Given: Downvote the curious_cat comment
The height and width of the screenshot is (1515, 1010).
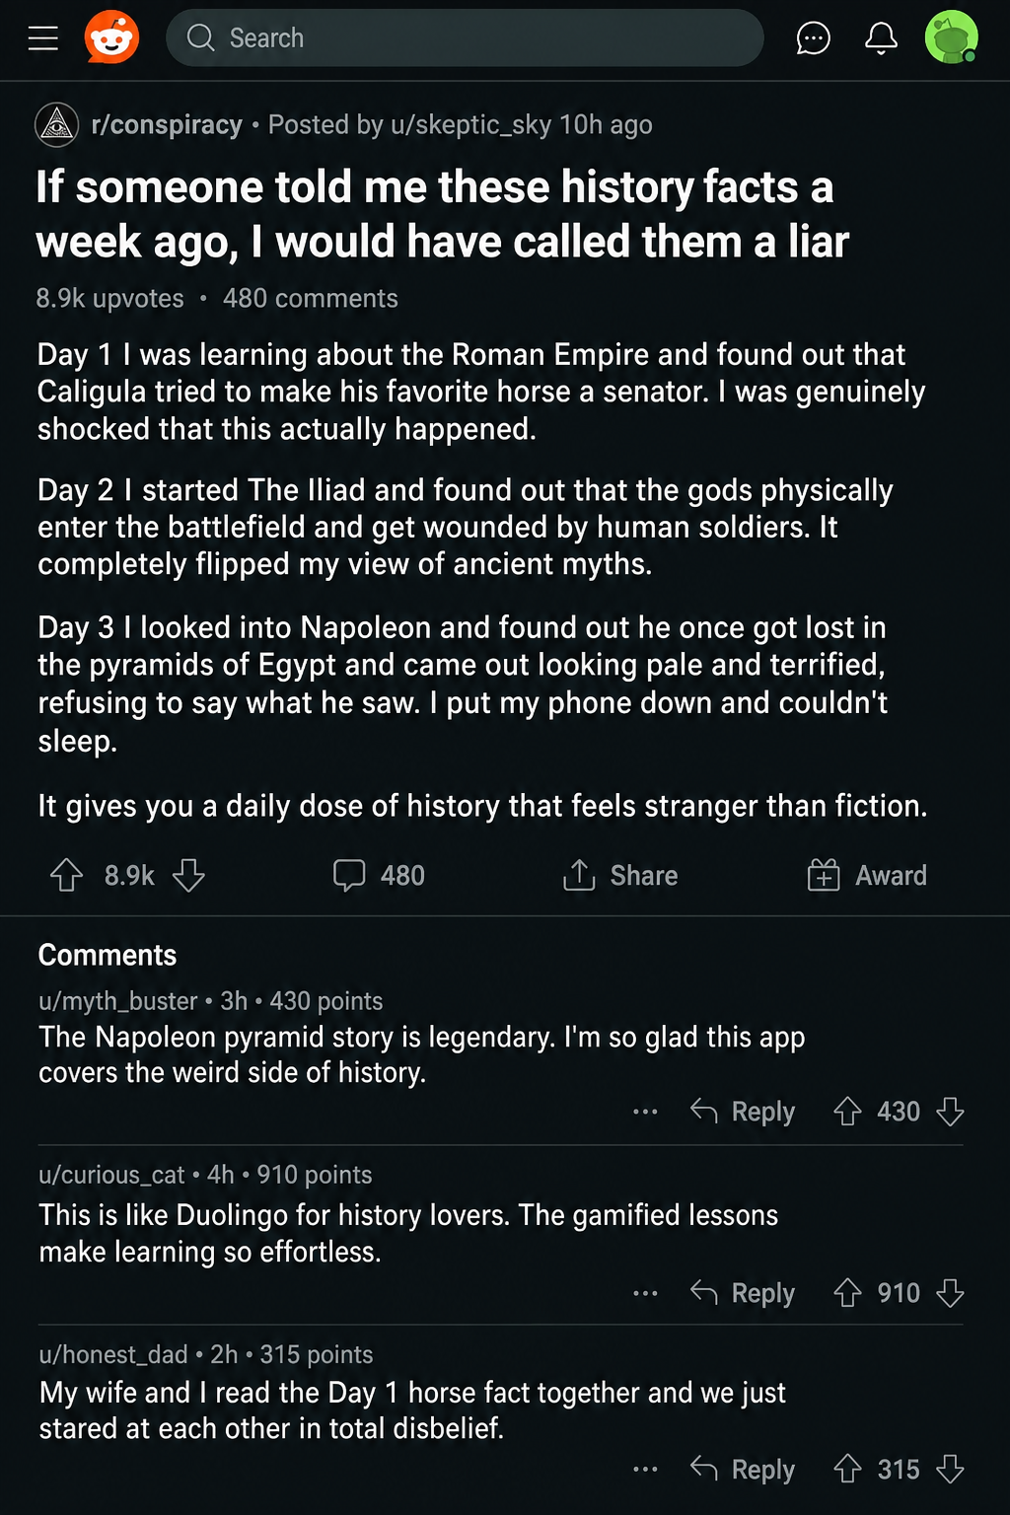Looking at the screenshot, I should click(950, 1293).
